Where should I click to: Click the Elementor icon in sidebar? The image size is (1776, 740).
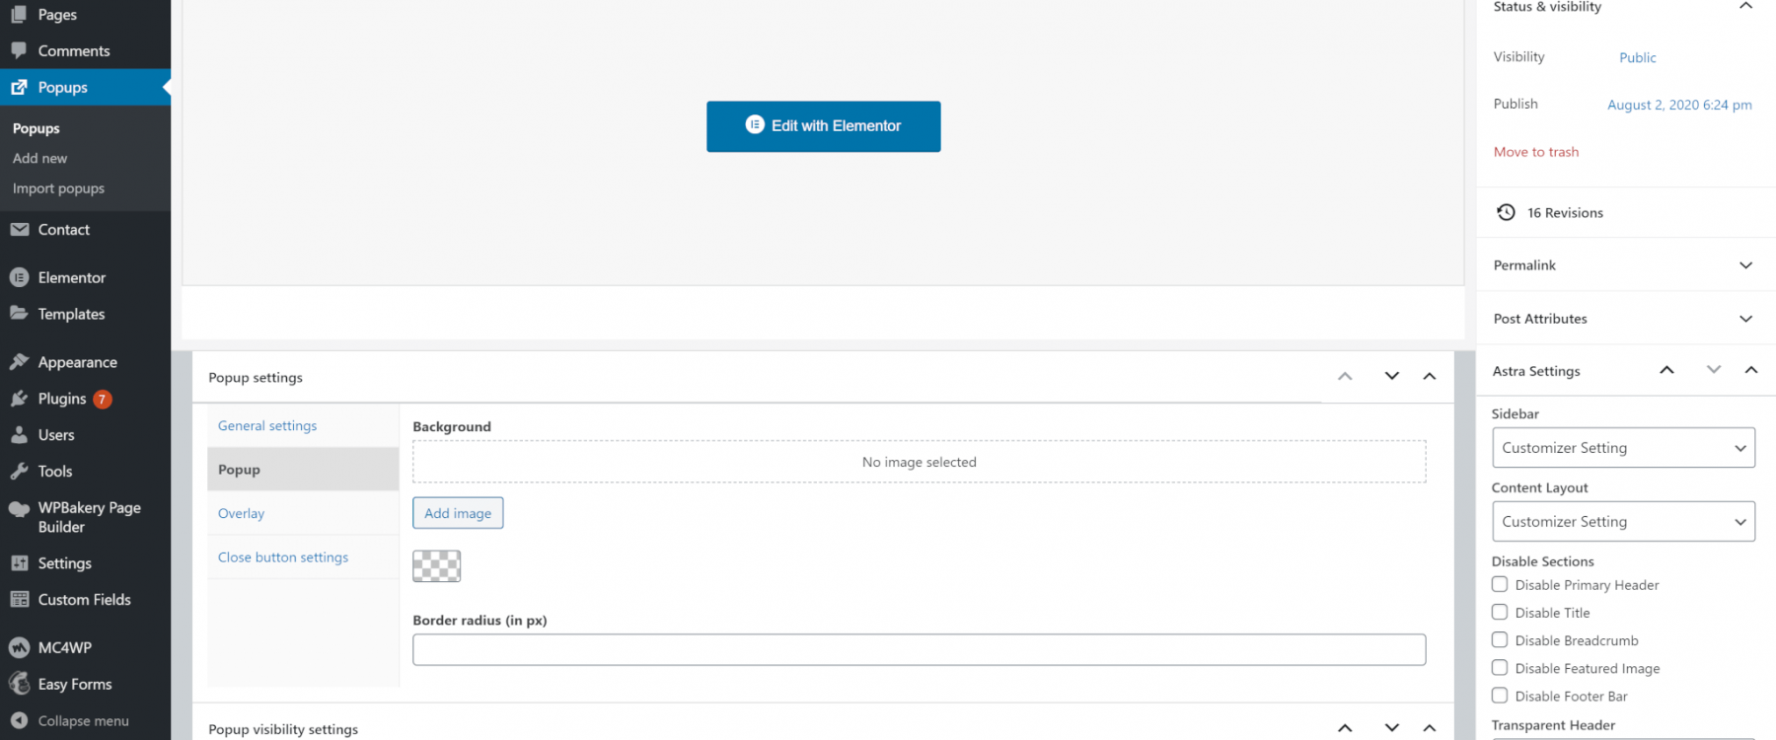click(19, 278)
